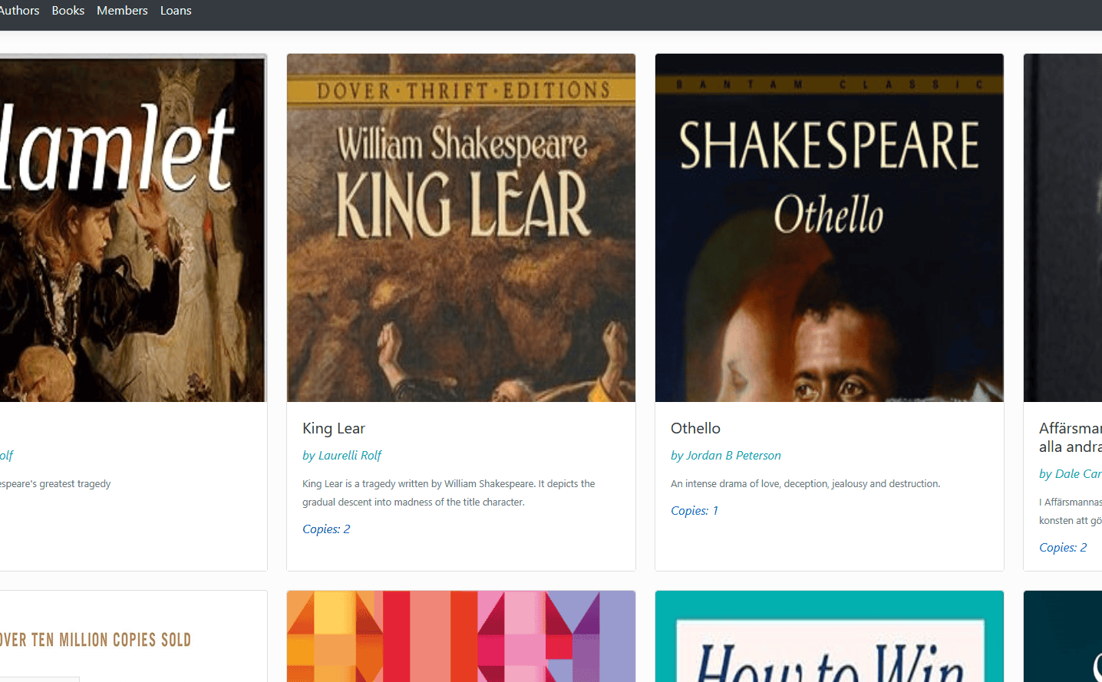Viewport: 1102px width, 682px height.
Task: Open the Affärsmannaskap book title
Action: click(x=1070, y=437)
